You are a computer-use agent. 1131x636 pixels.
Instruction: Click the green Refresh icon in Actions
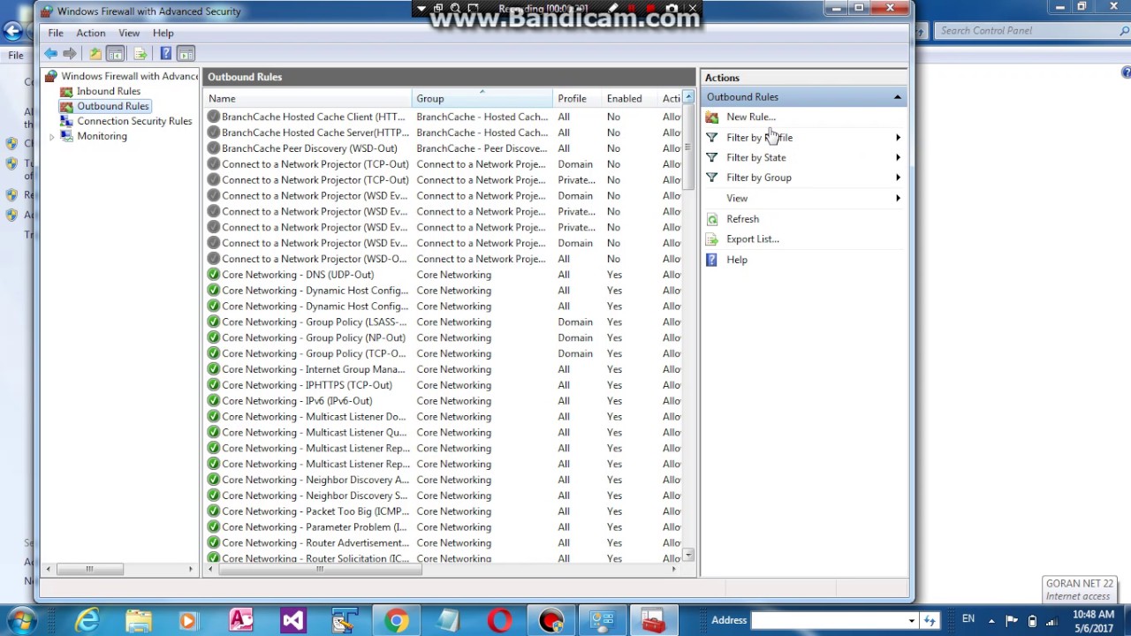[x=712, y=219]
